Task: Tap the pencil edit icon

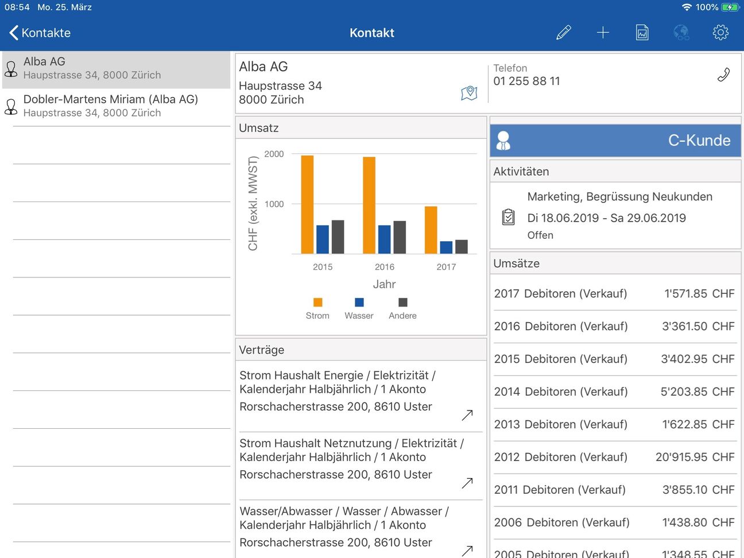Action: (564, 32)
